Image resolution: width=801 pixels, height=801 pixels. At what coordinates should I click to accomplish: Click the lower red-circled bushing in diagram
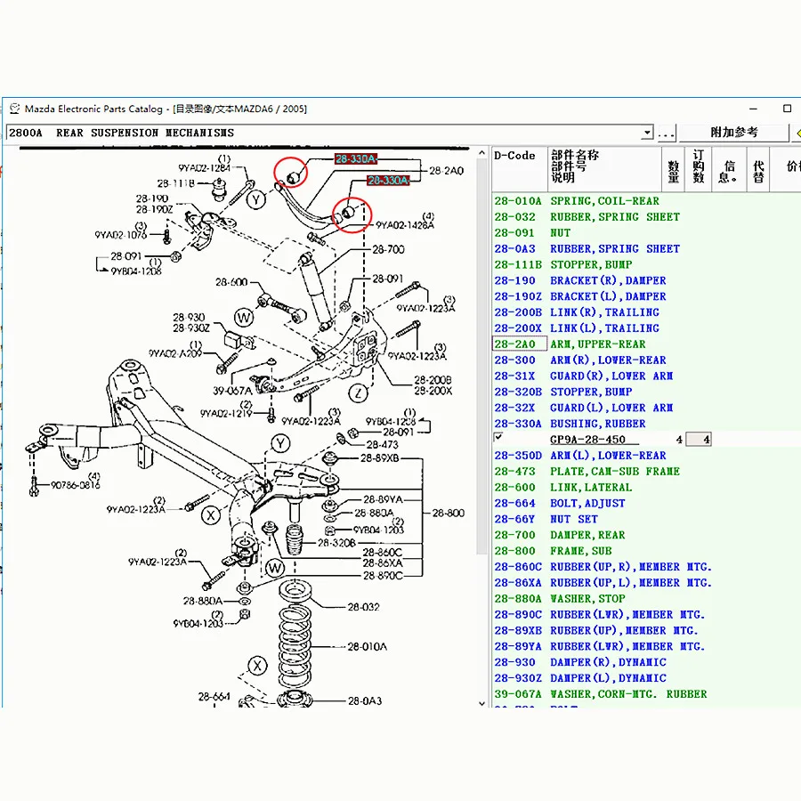point(348,214)
